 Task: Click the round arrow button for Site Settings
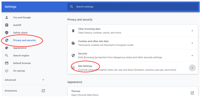192,68
